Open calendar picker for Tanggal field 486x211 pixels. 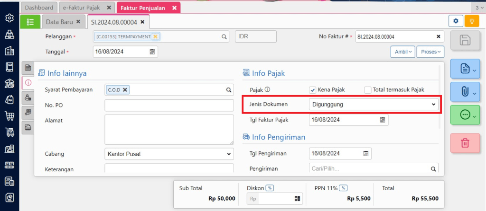[x=152, y=52]
